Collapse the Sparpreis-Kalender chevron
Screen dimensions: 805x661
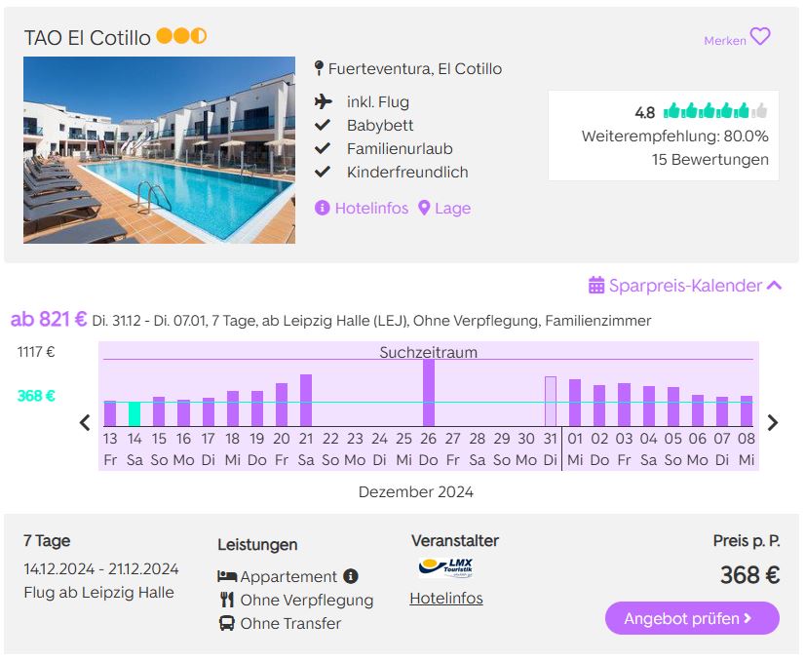coord(774,285)
